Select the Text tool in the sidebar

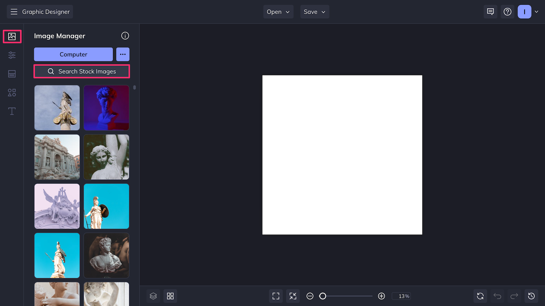12,111
